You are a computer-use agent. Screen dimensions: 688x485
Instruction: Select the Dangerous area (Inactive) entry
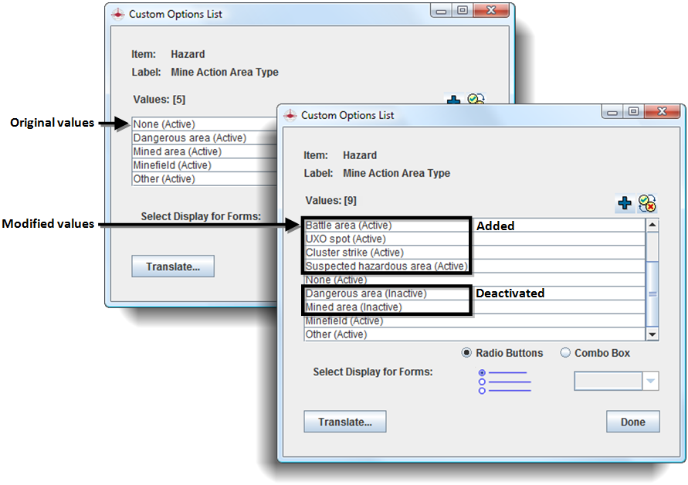[x=366, y=293]
